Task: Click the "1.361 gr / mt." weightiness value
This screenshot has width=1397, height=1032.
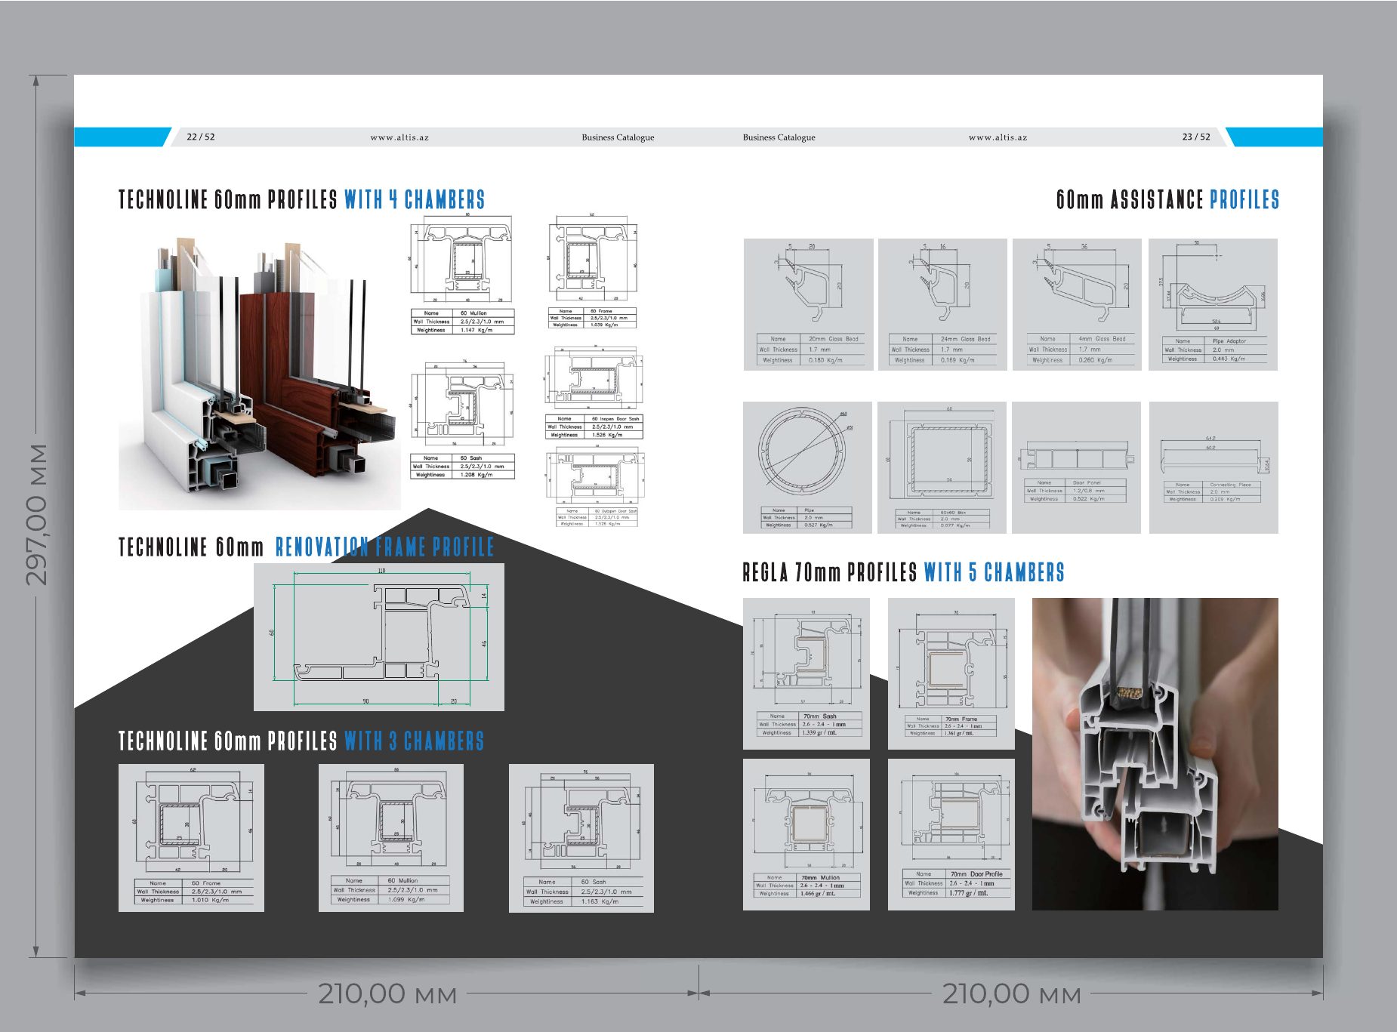Action: (959, 733)
